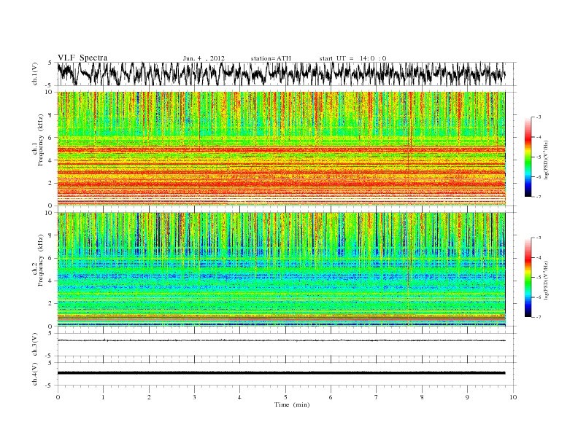Image resolution: width=578 pixels, height=446 pixels.
Task: Click the ch.2 spectrogram panel
Action: point(281,269)
